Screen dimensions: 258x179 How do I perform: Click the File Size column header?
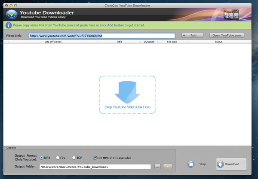pos(172,42)
